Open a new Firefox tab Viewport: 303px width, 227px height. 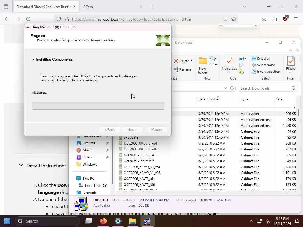coord(152,7)
